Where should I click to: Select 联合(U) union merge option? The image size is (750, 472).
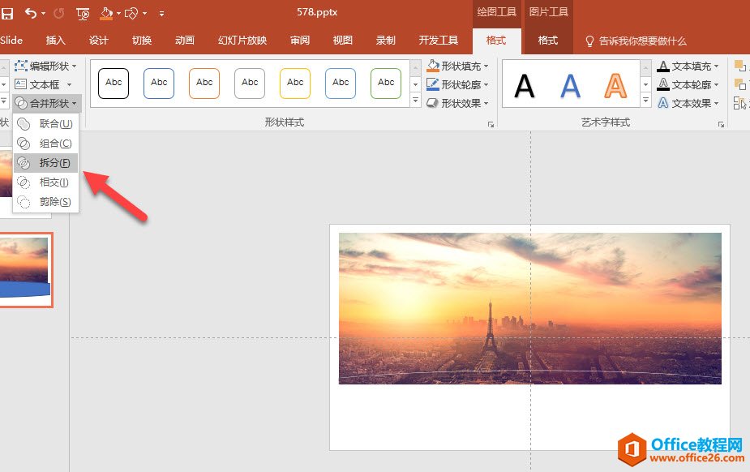click(55, 124)
